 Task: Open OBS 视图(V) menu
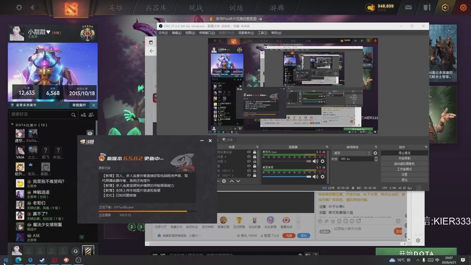click(x=190, y=33)
